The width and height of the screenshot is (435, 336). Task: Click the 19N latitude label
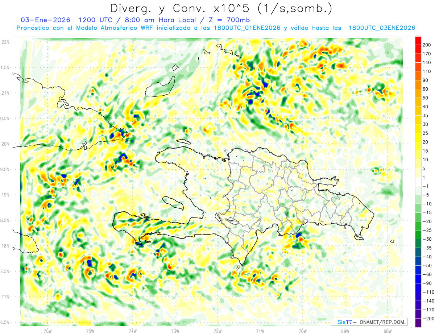5,195
